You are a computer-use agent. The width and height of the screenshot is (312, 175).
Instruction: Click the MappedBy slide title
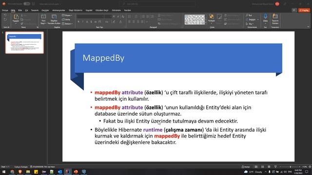click(103, 58)
